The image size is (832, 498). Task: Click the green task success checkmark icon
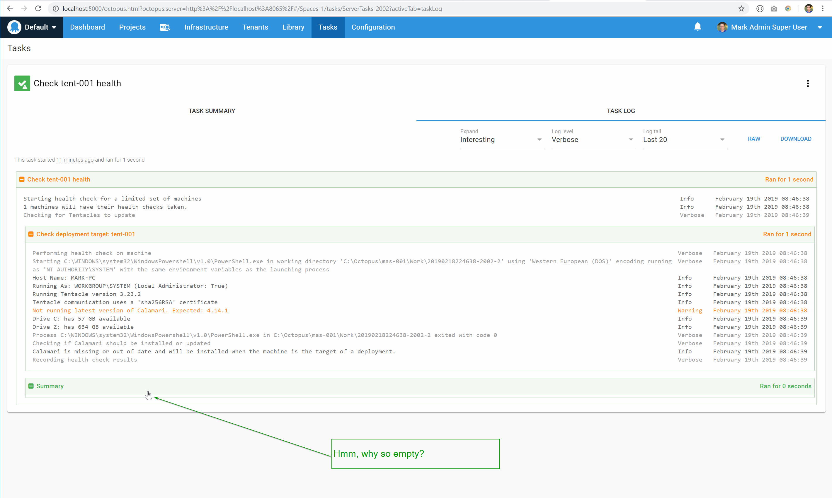click(22, 83)
